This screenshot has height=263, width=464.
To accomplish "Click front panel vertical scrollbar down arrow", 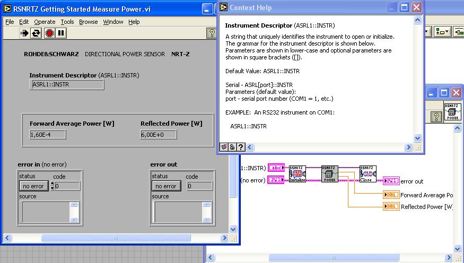I will point(233,229).
